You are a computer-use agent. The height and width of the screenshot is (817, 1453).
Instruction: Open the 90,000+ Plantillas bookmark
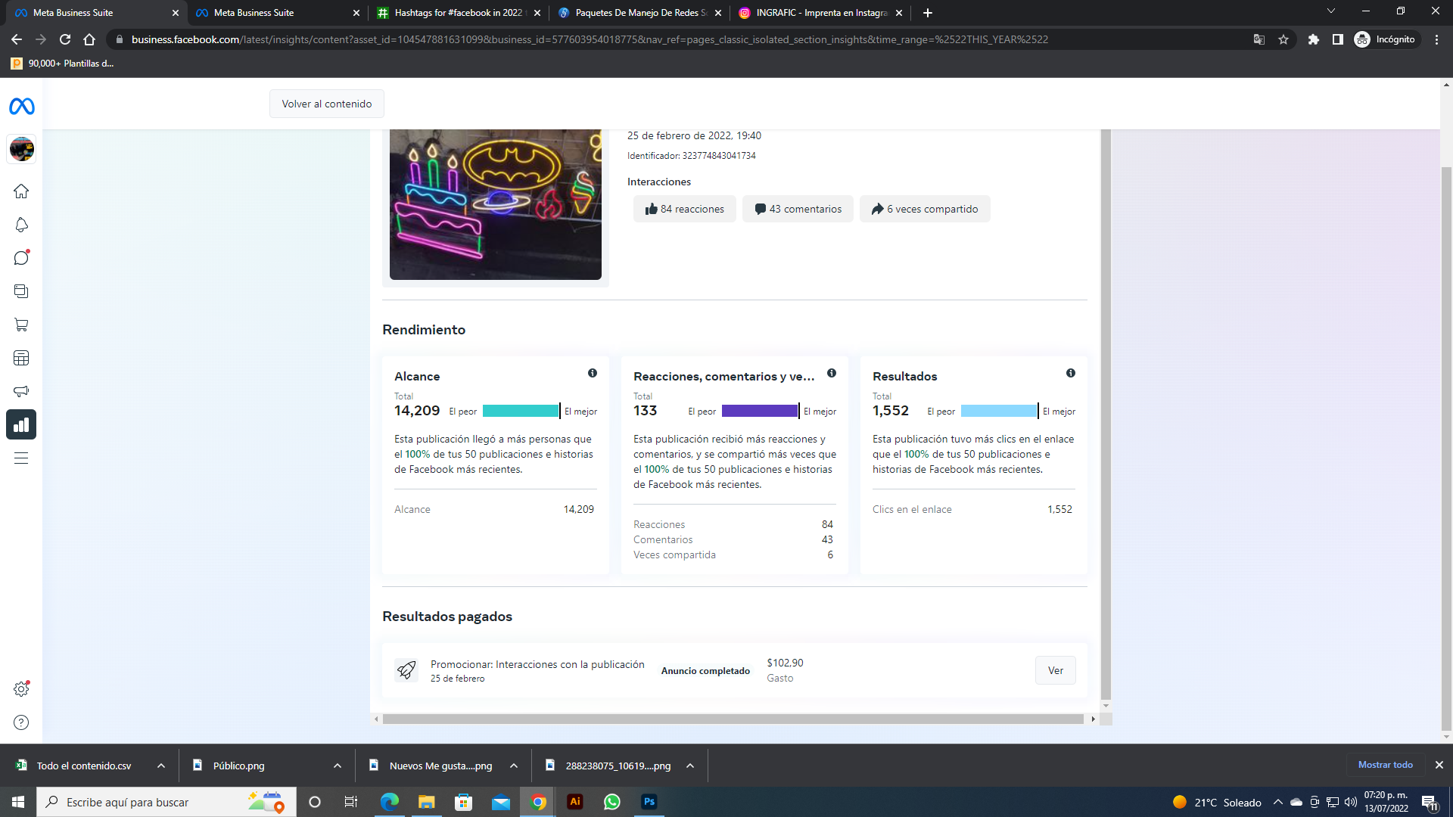tap(63, 64)
